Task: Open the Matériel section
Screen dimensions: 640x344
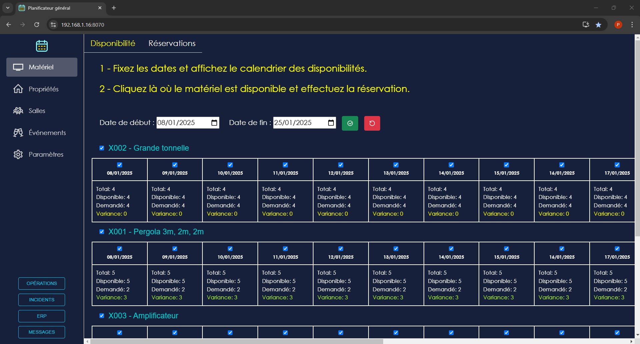Action: (x=42, y=67)
